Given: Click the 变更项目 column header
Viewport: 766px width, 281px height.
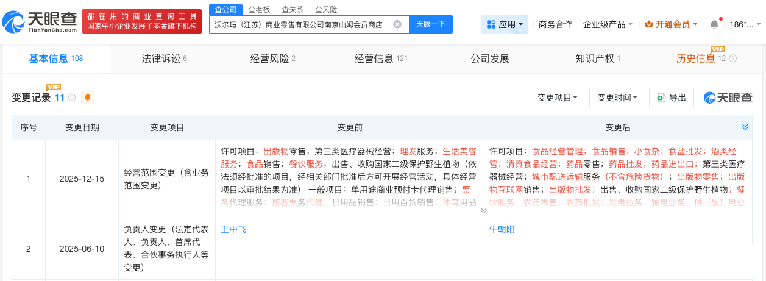Looking at the screenshot, I should (x=168, y=127).
